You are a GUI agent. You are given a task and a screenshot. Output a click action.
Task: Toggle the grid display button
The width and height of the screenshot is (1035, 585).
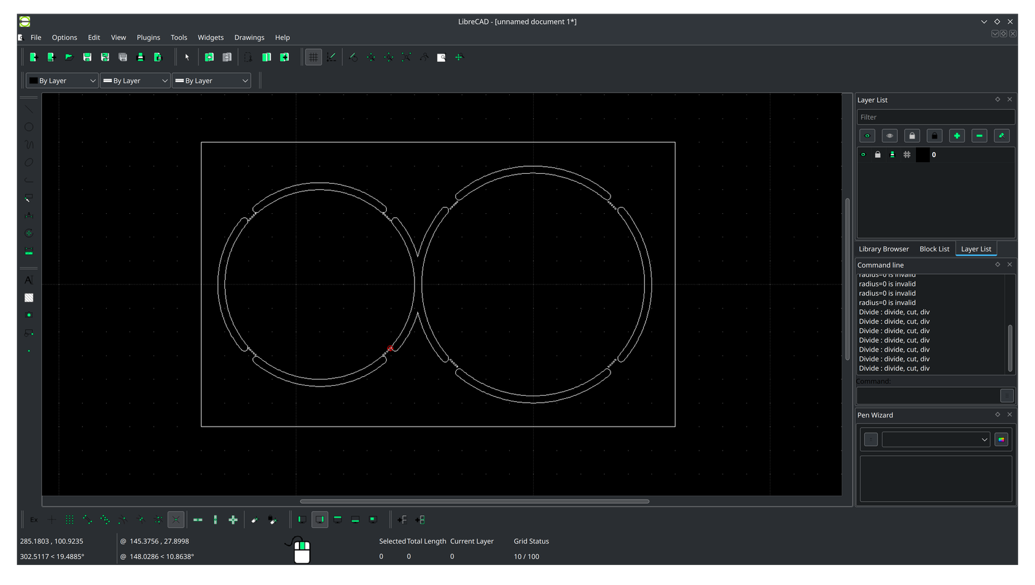pos(313,58)
